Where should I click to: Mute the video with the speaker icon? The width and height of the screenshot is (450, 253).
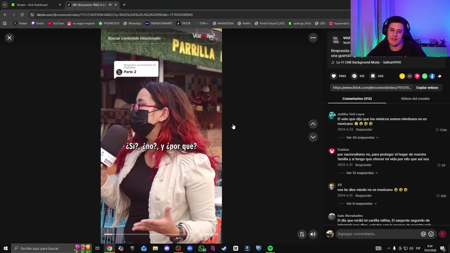click(313, 234)
